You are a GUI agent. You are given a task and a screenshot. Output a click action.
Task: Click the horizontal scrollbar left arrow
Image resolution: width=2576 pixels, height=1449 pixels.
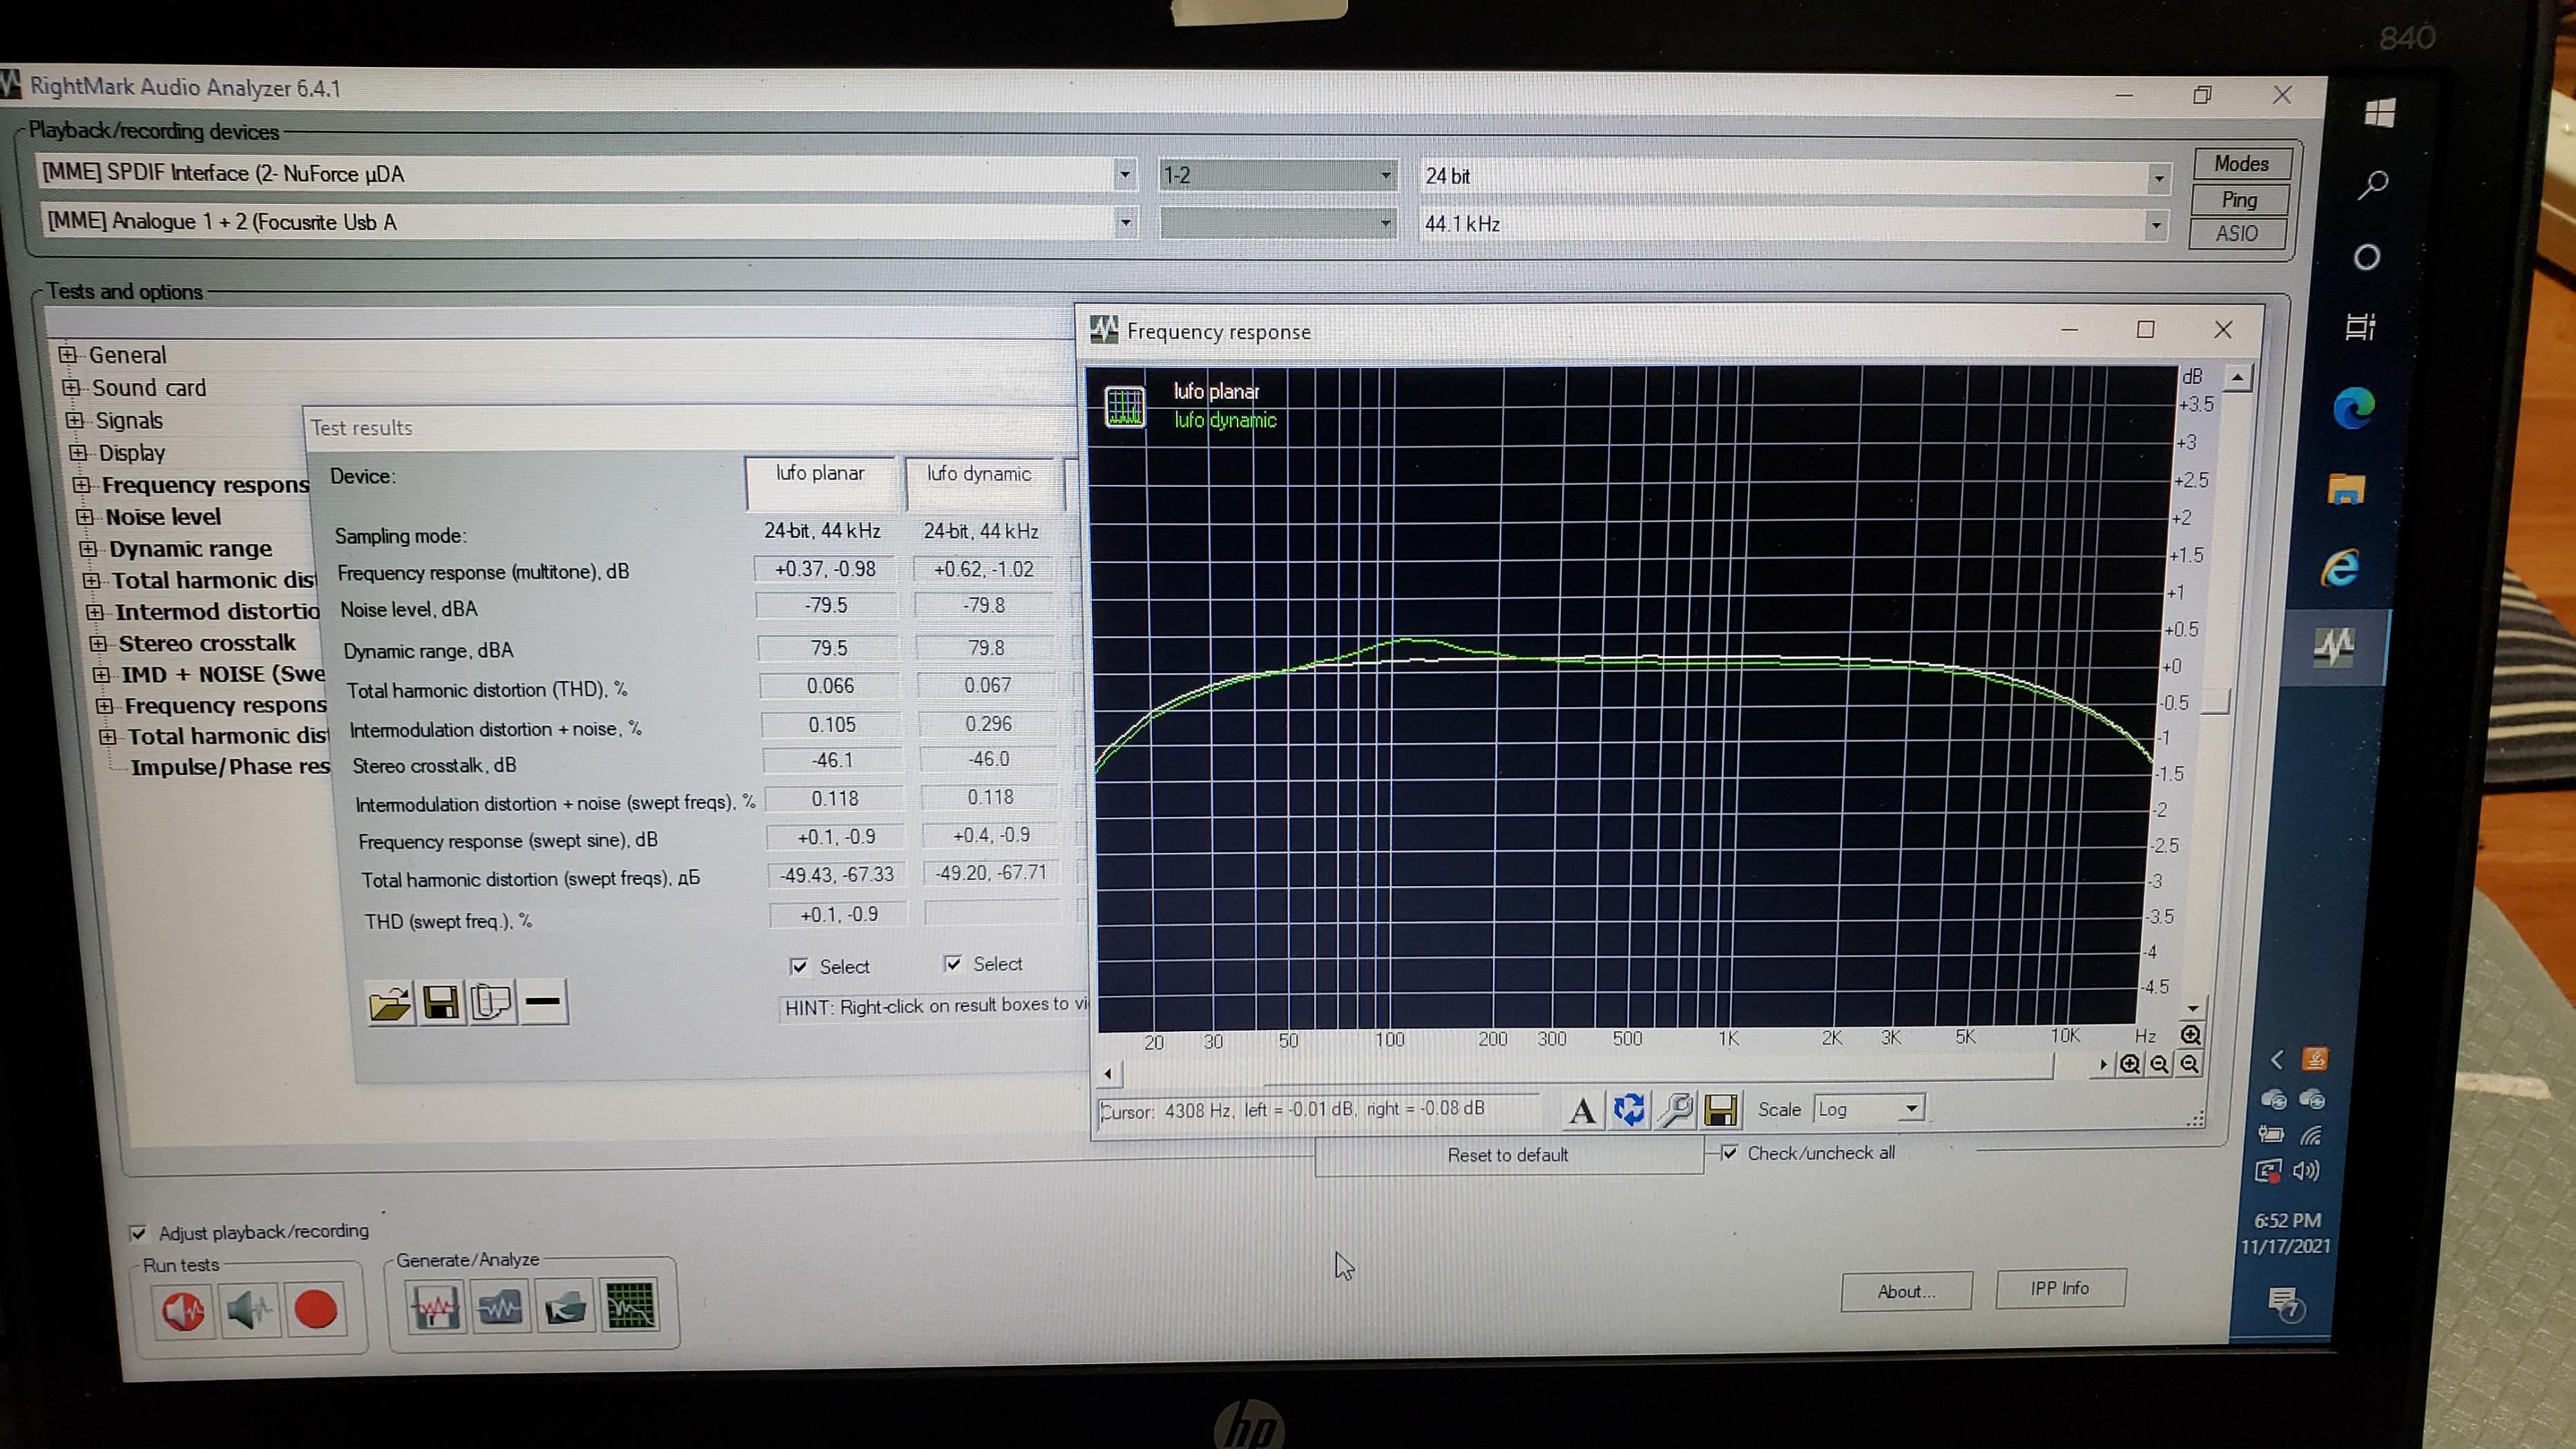pyautogui.click(x=1108, y=1074)
